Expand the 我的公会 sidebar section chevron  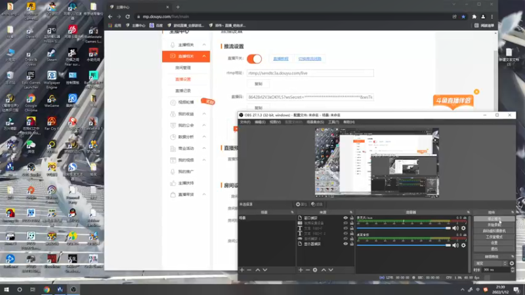point(204,125)
